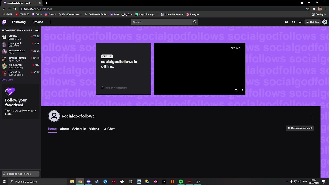
Task: Open OBS Studio from the taskbar
Action: (198, 182)
